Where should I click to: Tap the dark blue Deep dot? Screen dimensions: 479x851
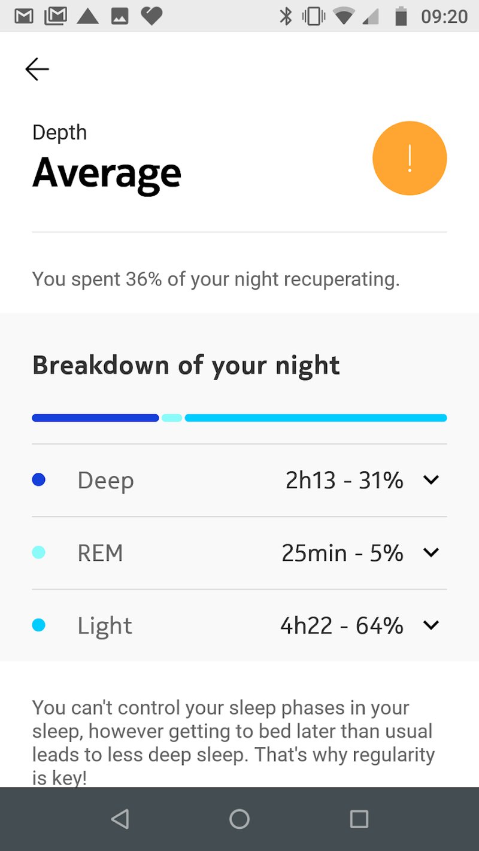point(39,480)
